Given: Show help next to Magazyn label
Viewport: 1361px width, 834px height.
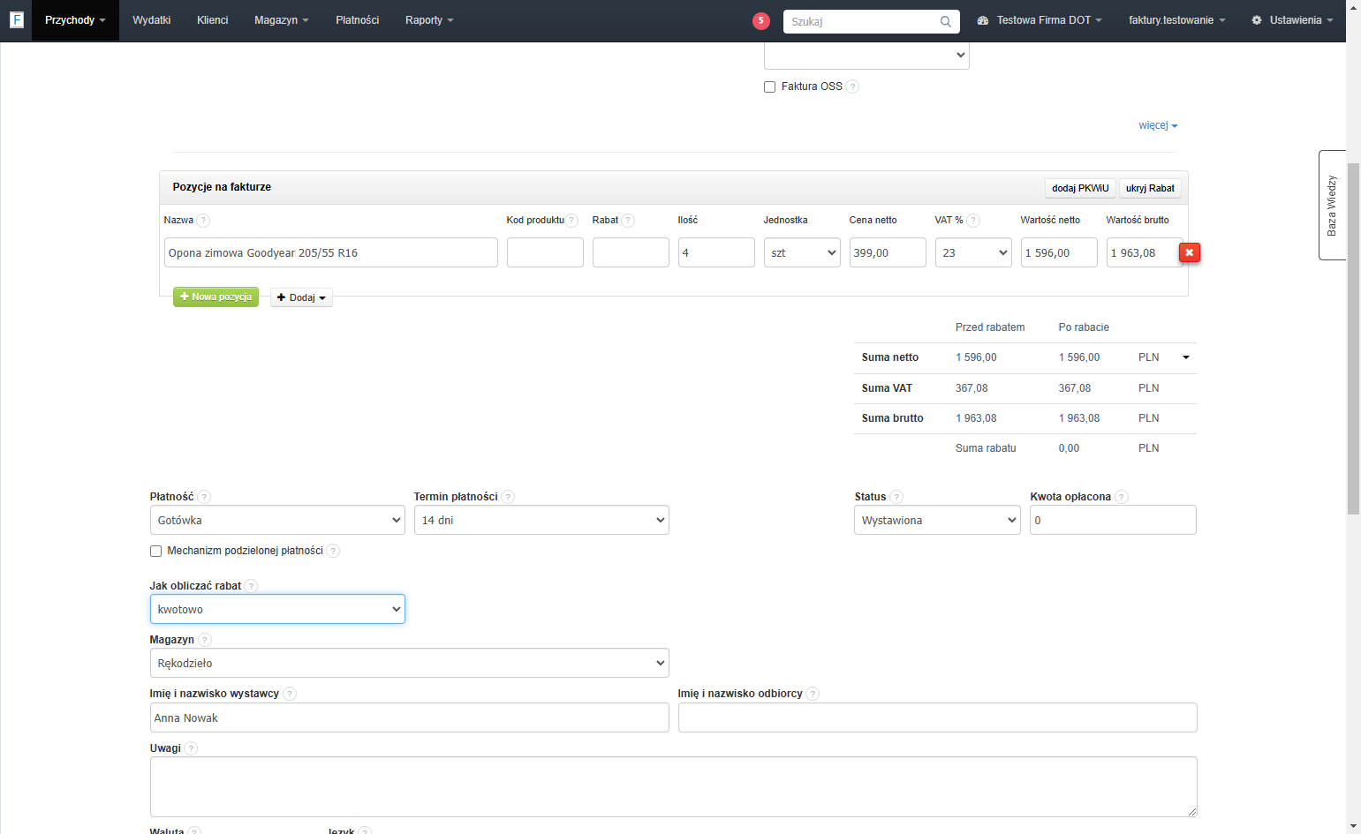Looking at the screenshot, I should [x=205, y=640].
